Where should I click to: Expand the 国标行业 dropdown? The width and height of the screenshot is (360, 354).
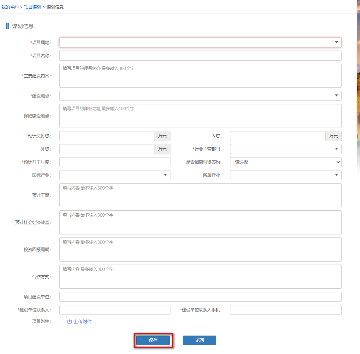pyautogui.click(x=115, y=175)
